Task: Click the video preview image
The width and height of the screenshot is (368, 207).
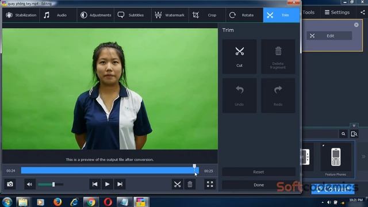Action: point(110,89)
